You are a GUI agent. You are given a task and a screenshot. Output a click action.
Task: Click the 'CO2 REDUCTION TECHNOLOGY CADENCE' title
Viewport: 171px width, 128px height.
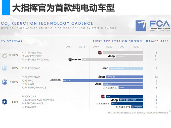pyautogui.click(x=47, y=24)
